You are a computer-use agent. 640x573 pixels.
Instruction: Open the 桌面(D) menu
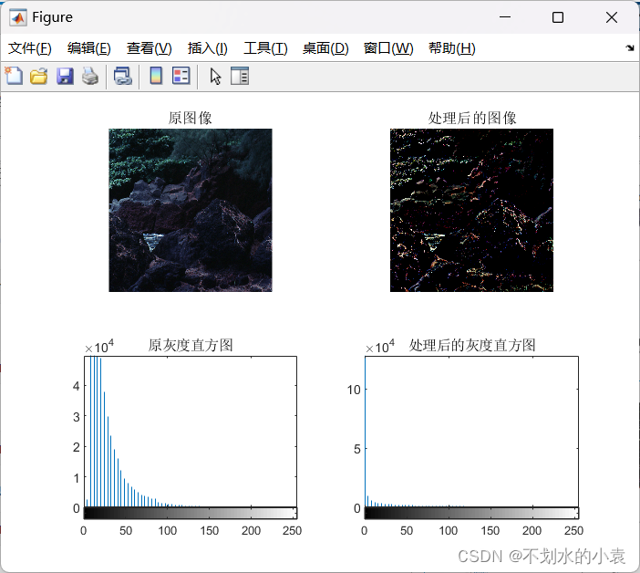325,48
